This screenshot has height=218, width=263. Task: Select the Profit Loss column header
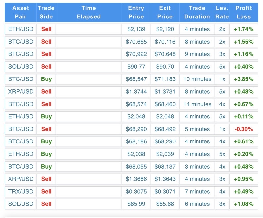[x=244, y=12]
